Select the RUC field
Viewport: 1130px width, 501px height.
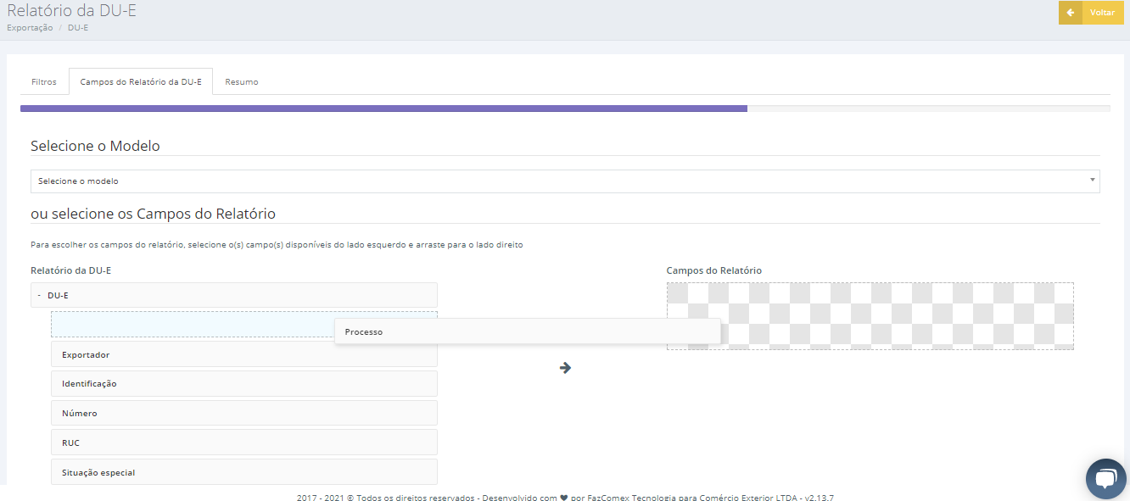[x=244, y=443]
